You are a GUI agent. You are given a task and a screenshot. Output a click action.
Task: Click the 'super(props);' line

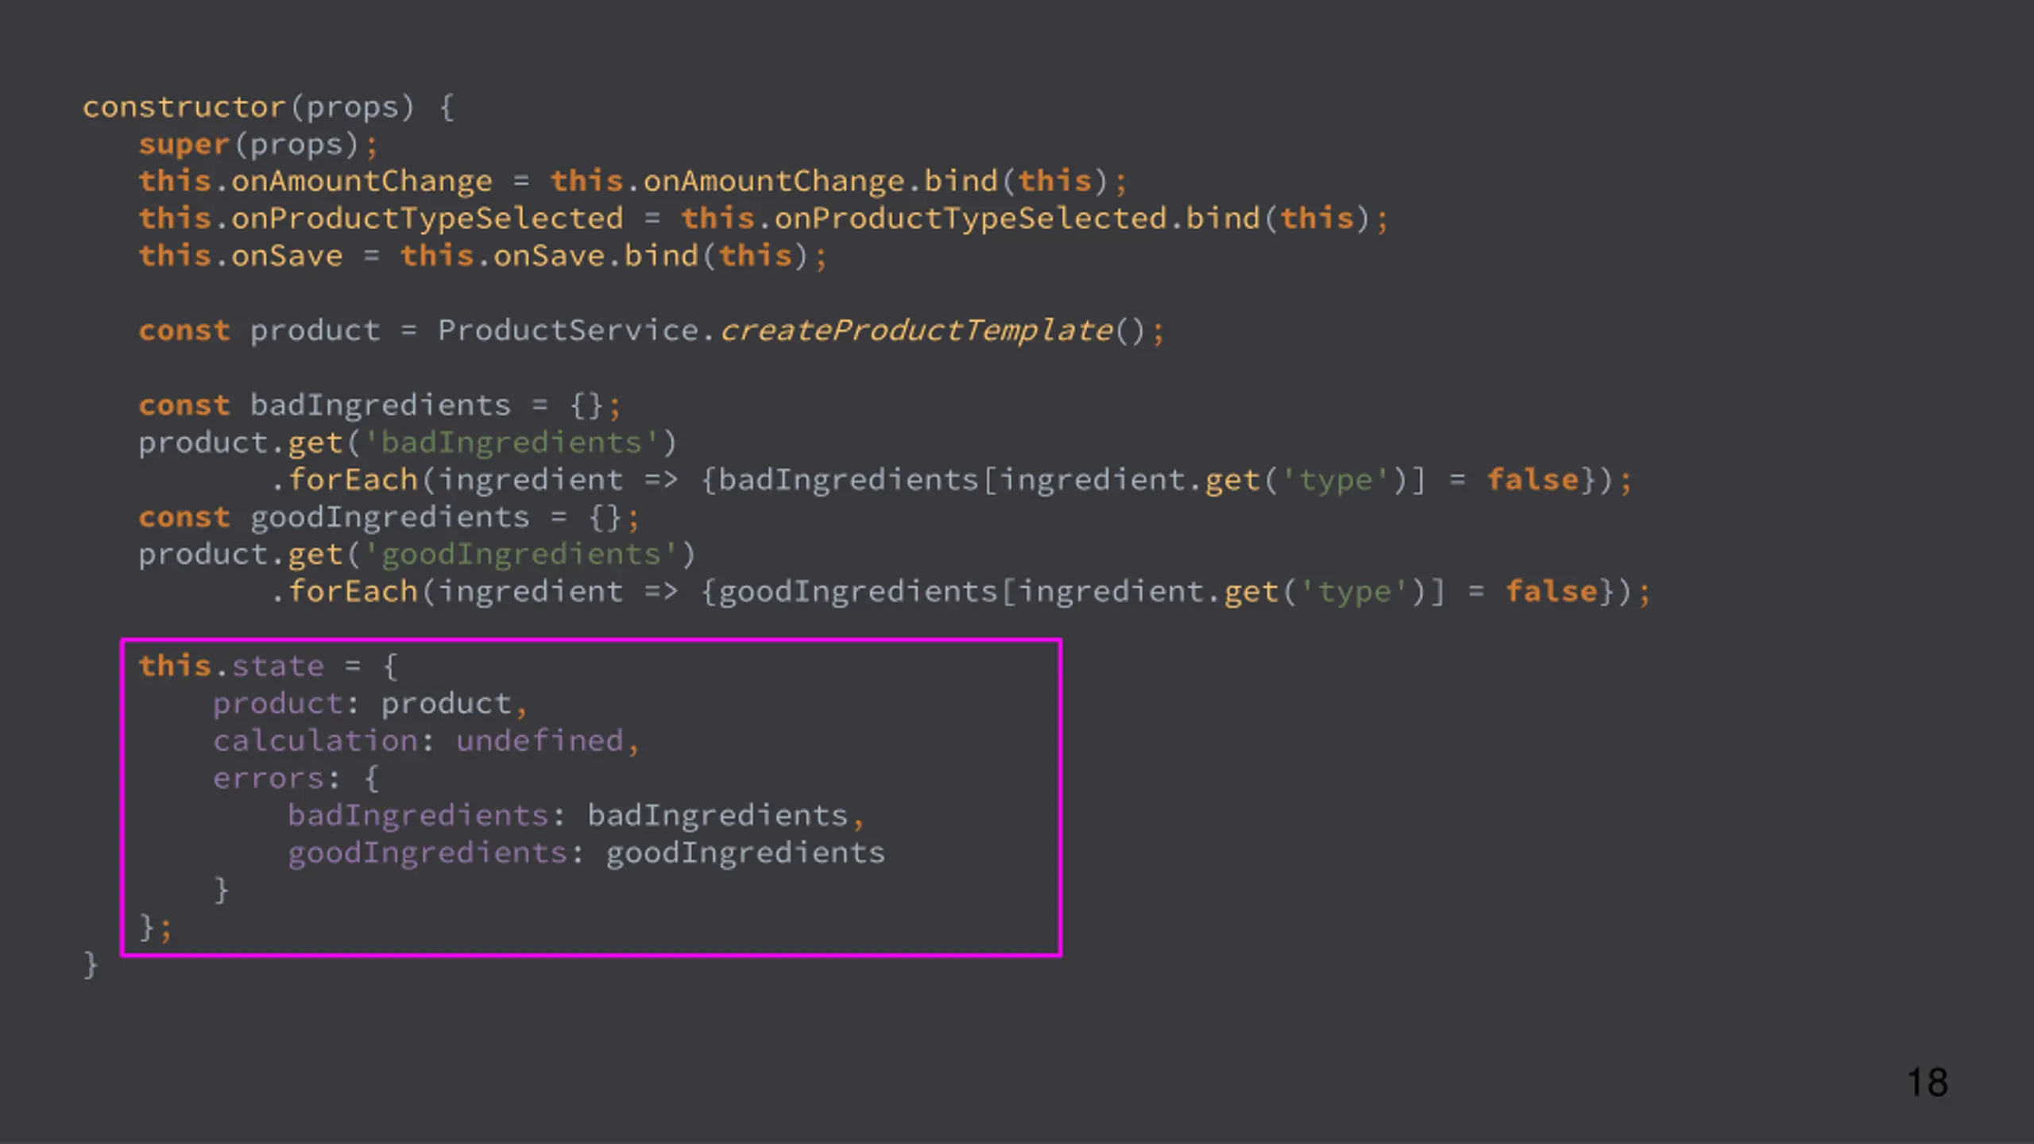click(x=258, y=145)
